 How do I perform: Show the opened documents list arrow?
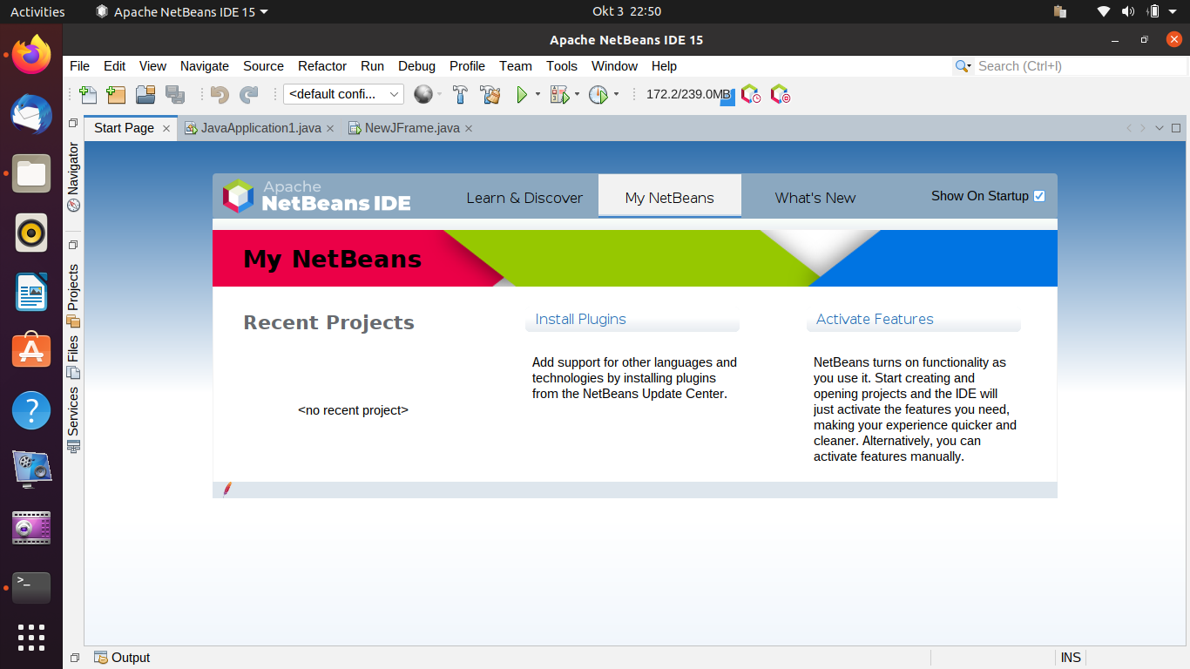click(x=1160, y=128)
